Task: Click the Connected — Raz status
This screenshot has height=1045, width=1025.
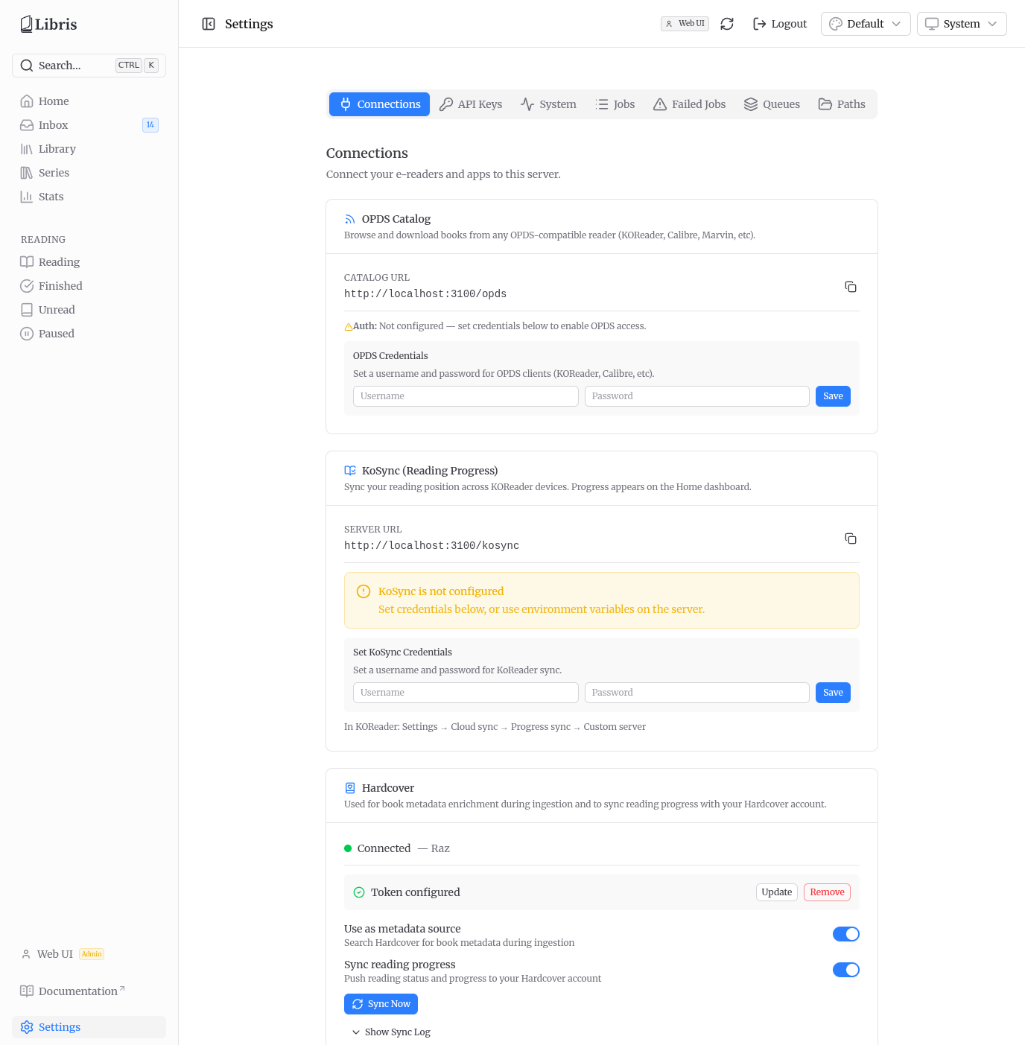Action: click(397, 848)
